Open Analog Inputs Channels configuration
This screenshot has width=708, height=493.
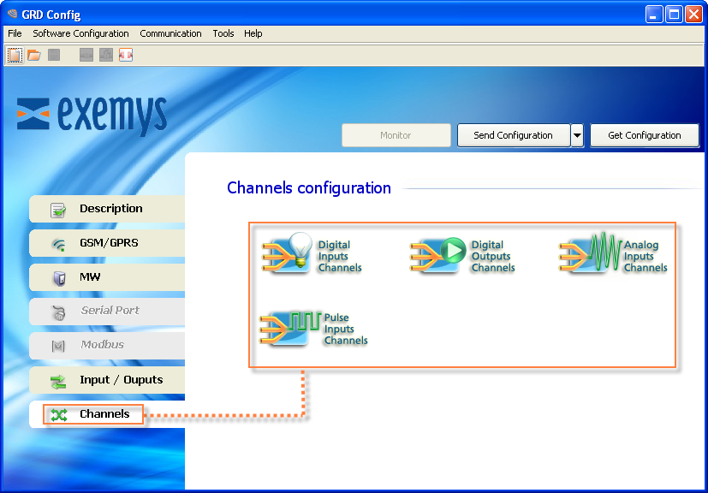tap(613, 255)
